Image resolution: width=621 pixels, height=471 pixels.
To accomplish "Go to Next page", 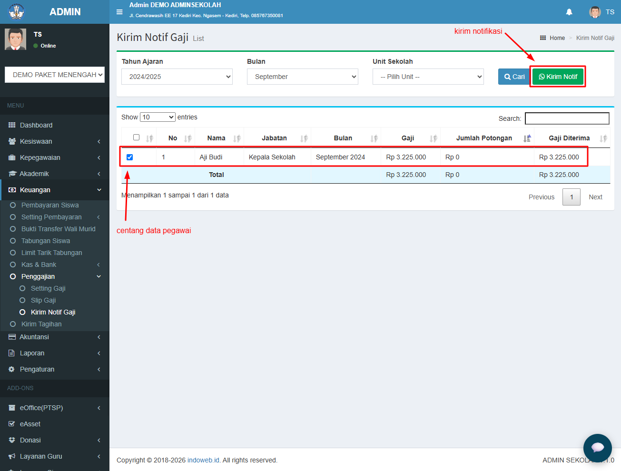I will click(595, 197).
